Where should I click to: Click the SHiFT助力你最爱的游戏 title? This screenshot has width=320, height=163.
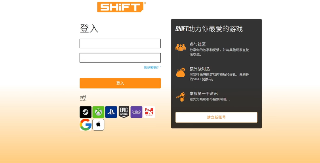point(209,29)
